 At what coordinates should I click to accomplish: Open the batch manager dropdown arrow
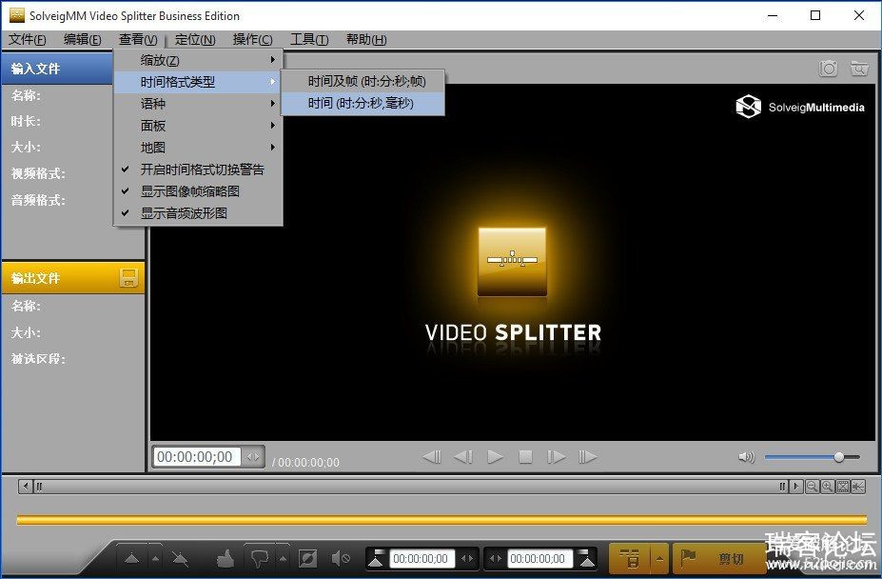(659, 559)
